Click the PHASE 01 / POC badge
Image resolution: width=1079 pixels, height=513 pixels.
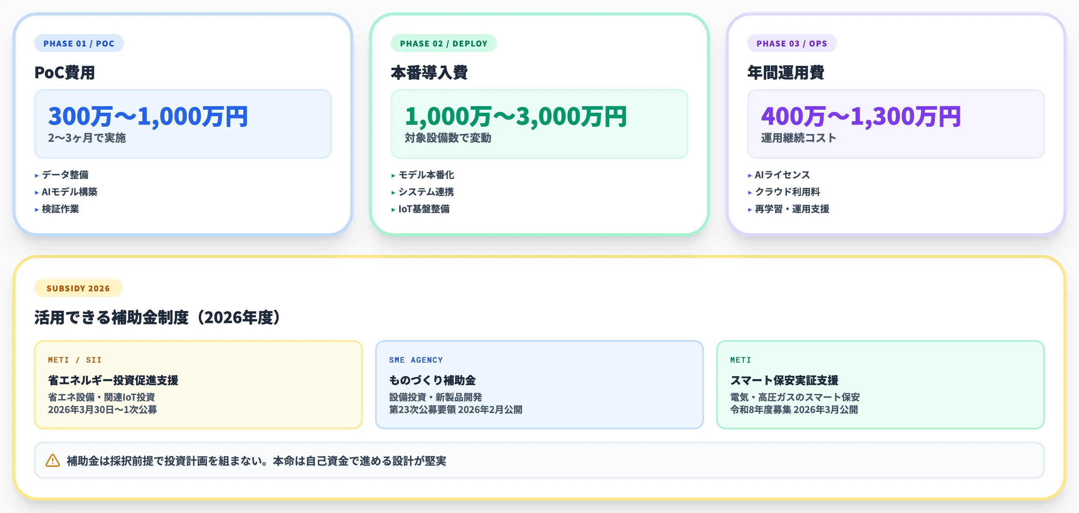(79, 43)
